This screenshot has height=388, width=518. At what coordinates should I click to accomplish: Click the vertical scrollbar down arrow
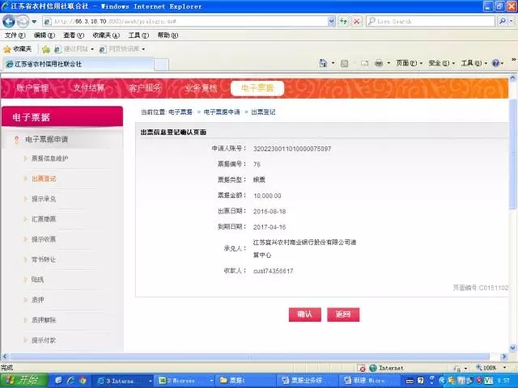coord(512,348)
